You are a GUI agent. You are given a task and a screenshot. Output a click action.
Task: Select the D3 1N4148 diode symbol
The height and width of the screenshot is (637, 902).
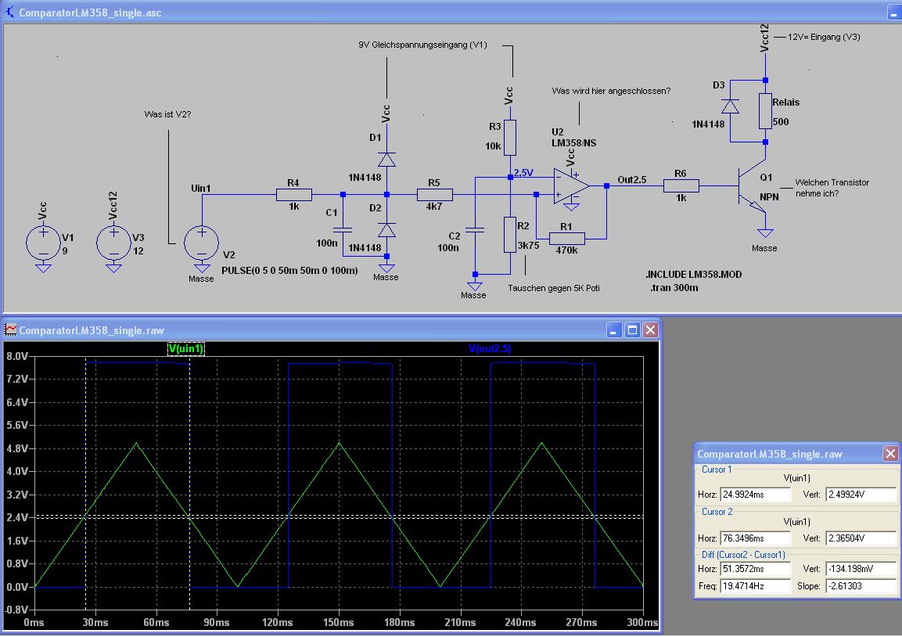pos(730,106)
